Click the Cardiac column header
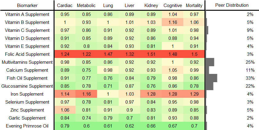This screenshot has width=259, height=130. (64, 5)
